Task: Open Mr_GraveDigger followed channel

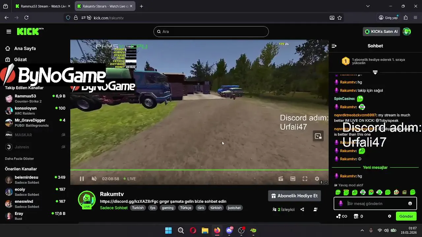Action: coord(35,123)
